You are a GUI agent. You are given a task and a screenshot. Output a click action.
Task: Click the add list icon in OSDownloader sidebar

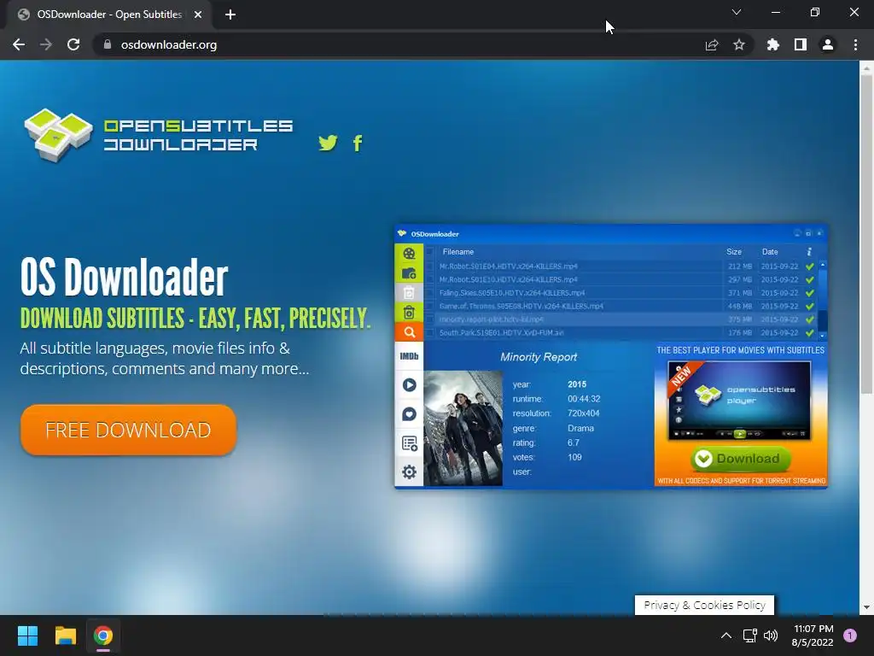tap(409, 443)
